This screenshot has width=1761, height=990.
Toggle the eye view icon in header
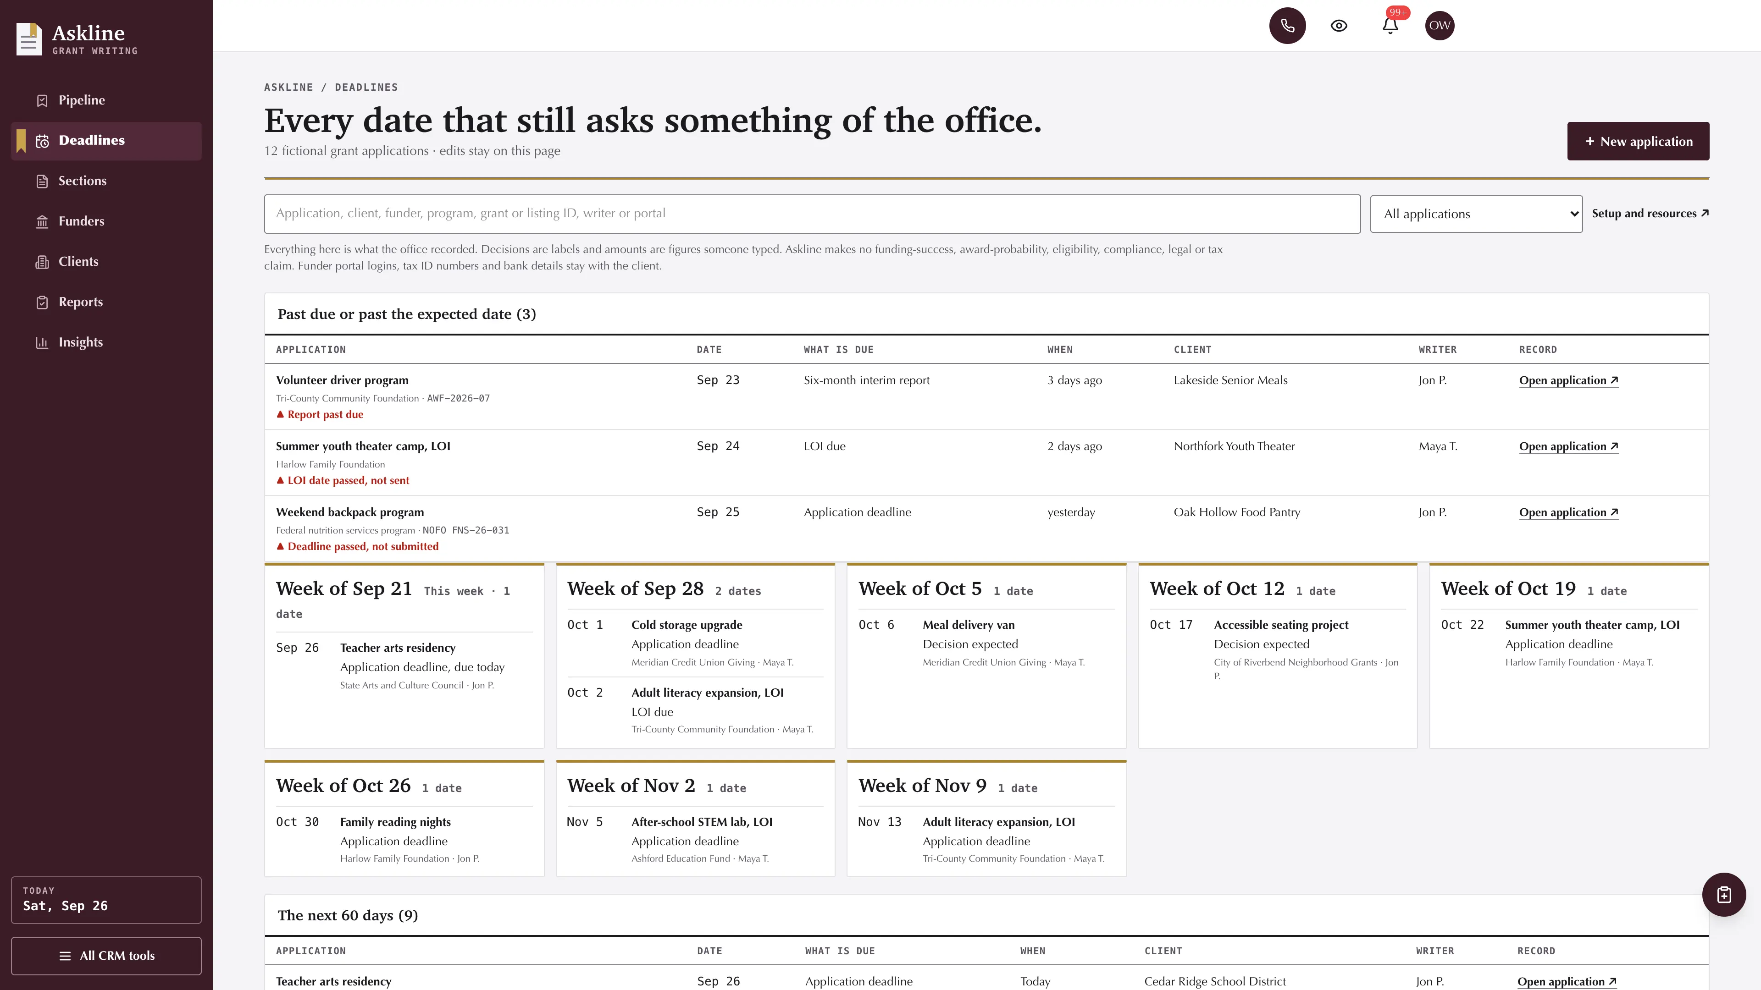point(1339,25)
